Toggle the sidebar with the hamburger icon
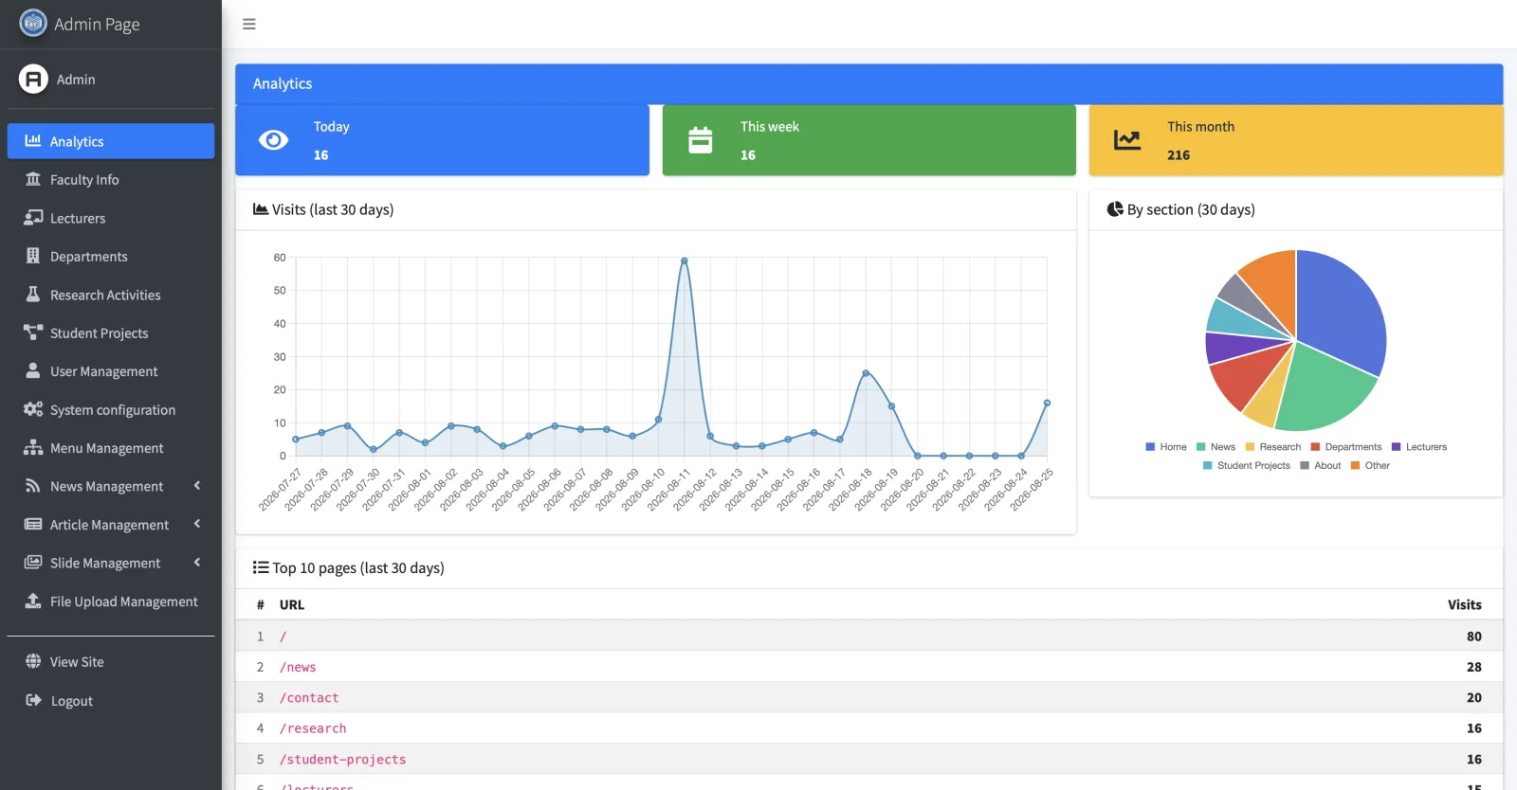The image size is (1517, 790). point(249,24)
